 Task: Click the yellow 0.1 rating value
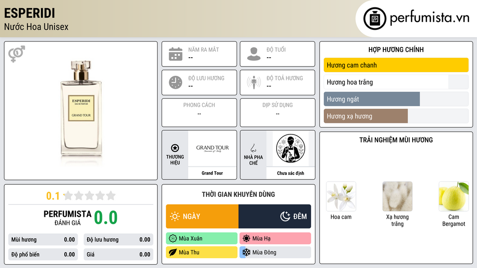click(53, 196)
